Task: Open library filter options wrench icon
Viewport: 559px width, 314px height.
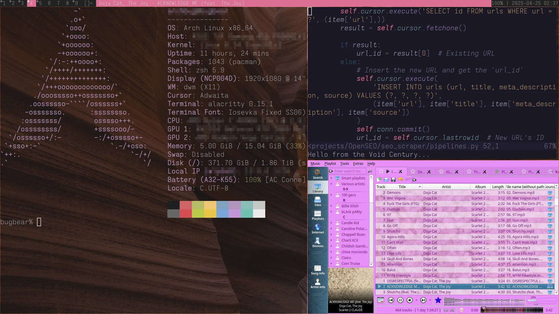Action: point(370,171)
